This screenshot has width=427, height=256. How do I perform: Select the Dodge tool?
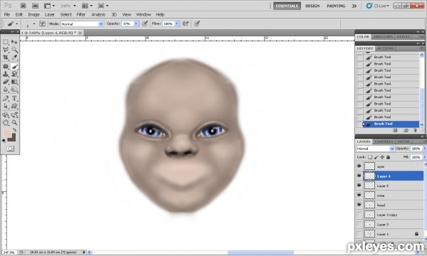[14, 89]
